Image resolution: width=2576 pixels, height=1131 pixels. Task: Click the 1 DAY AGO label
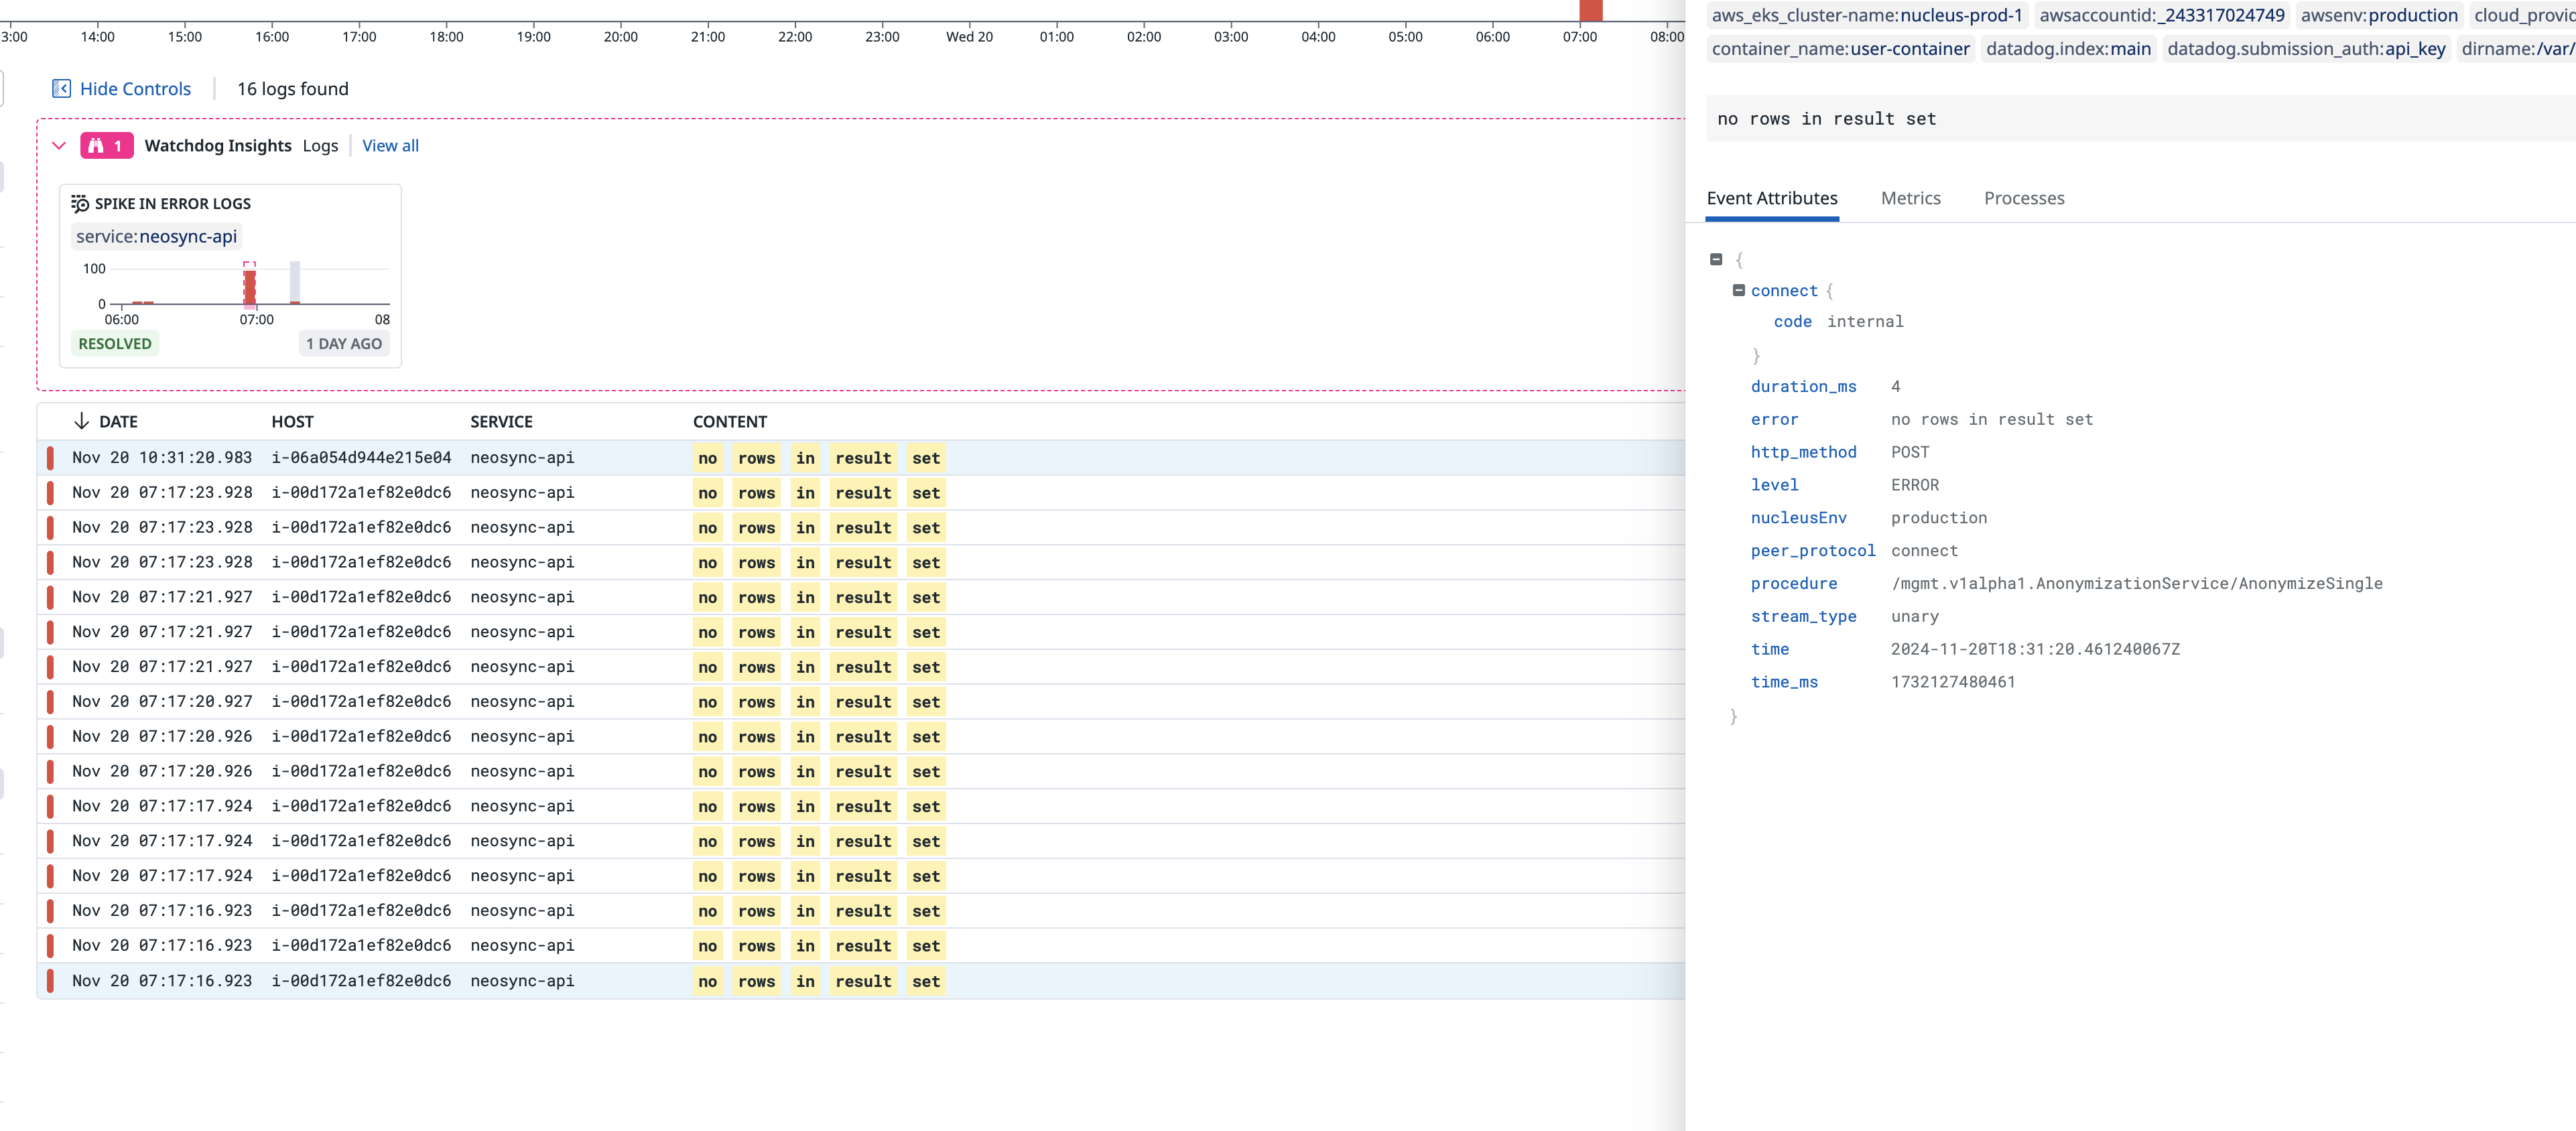point(344,344)
